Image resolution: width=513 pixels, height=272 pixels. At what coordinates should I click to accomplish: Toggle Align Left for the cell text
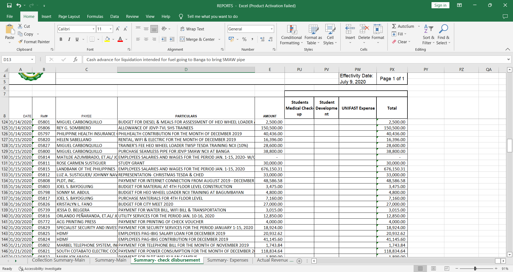(138, 39)
